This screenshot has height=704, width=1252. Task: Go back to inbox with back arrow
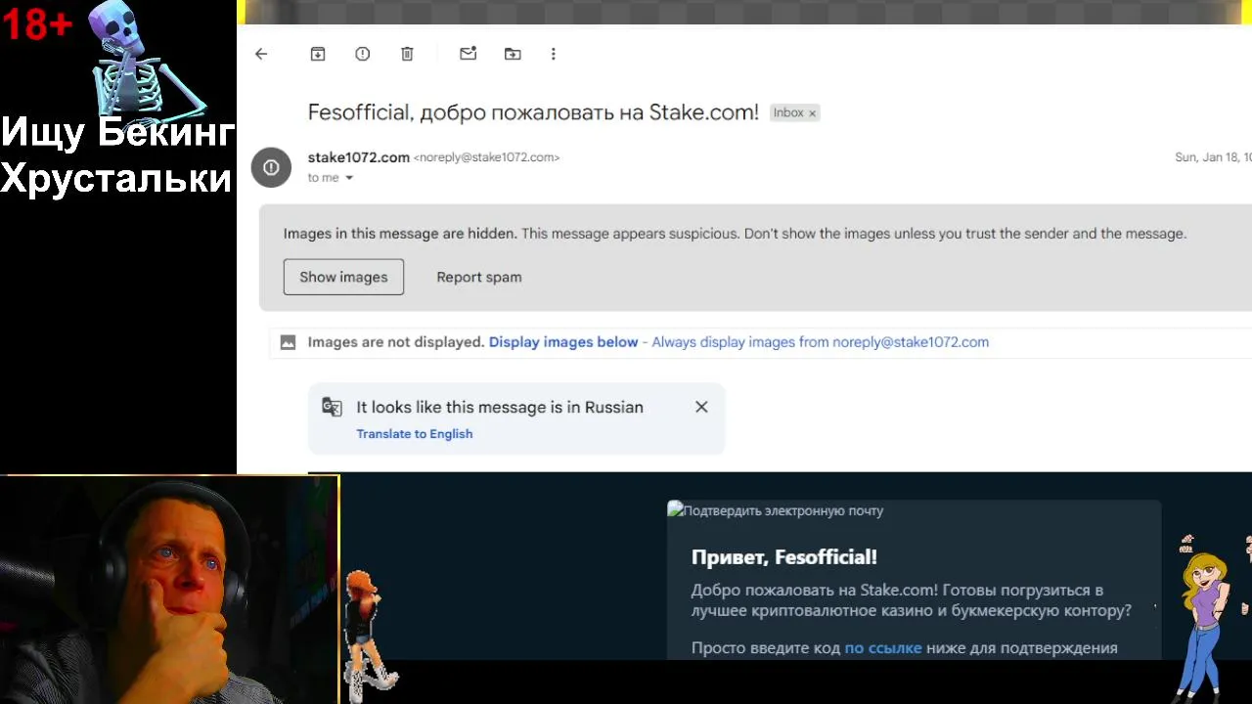point(261,54)
